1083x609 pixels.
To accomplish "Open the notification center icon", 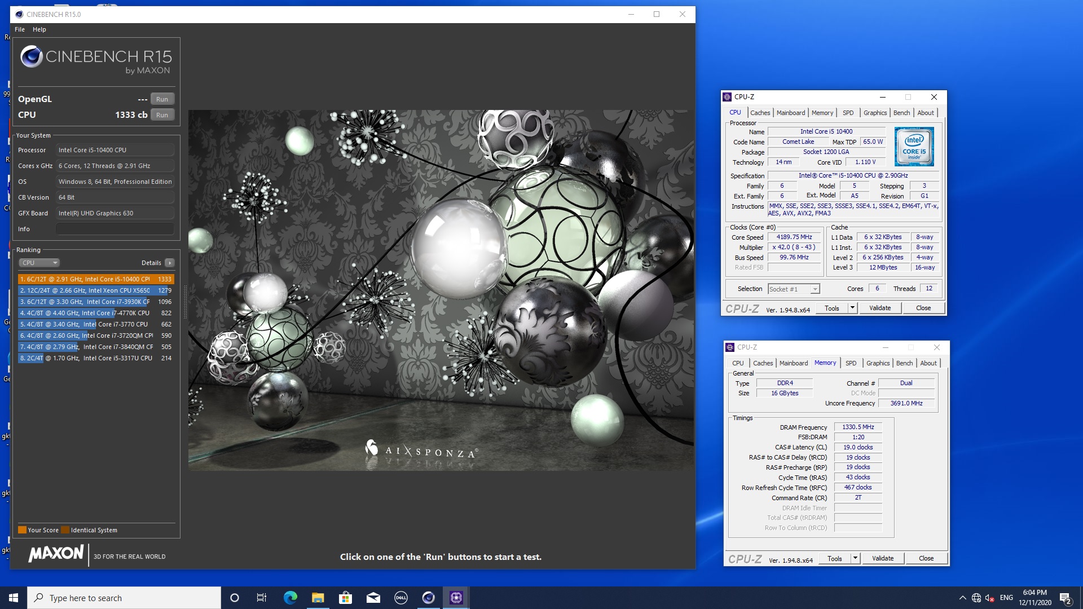I will coord(1065,598).
